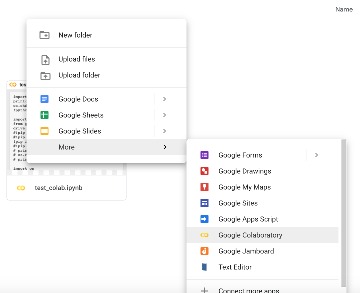Click the blue Google Docs icon

[x=44, y=99]
